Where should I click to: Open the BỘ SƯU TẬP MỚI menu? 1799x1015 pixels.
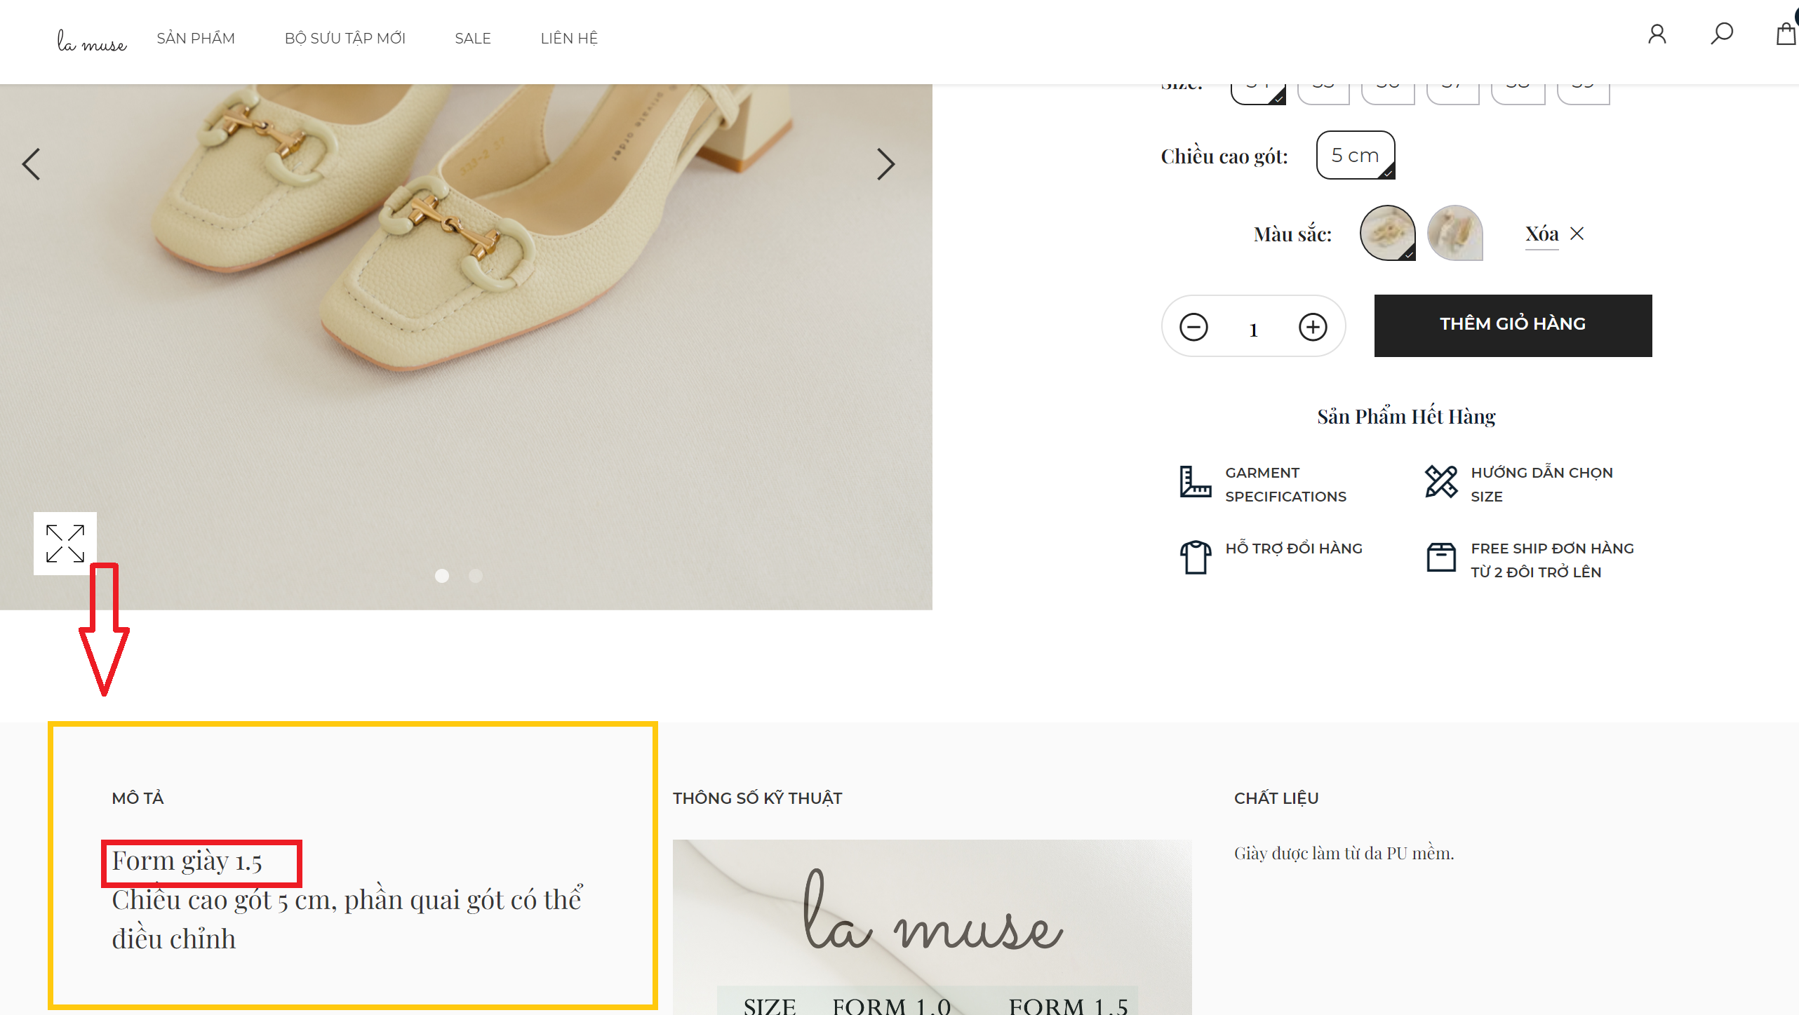[345, 39]
